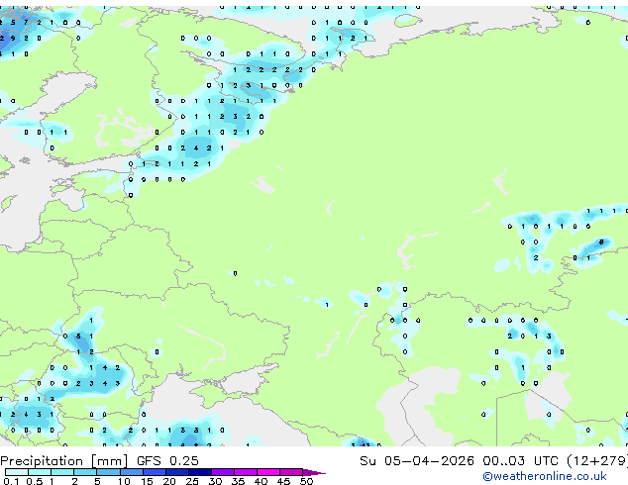The width and height of the screenshot is (628, 485).
Task: Click the '30' legend scale label
Action: 215,481
